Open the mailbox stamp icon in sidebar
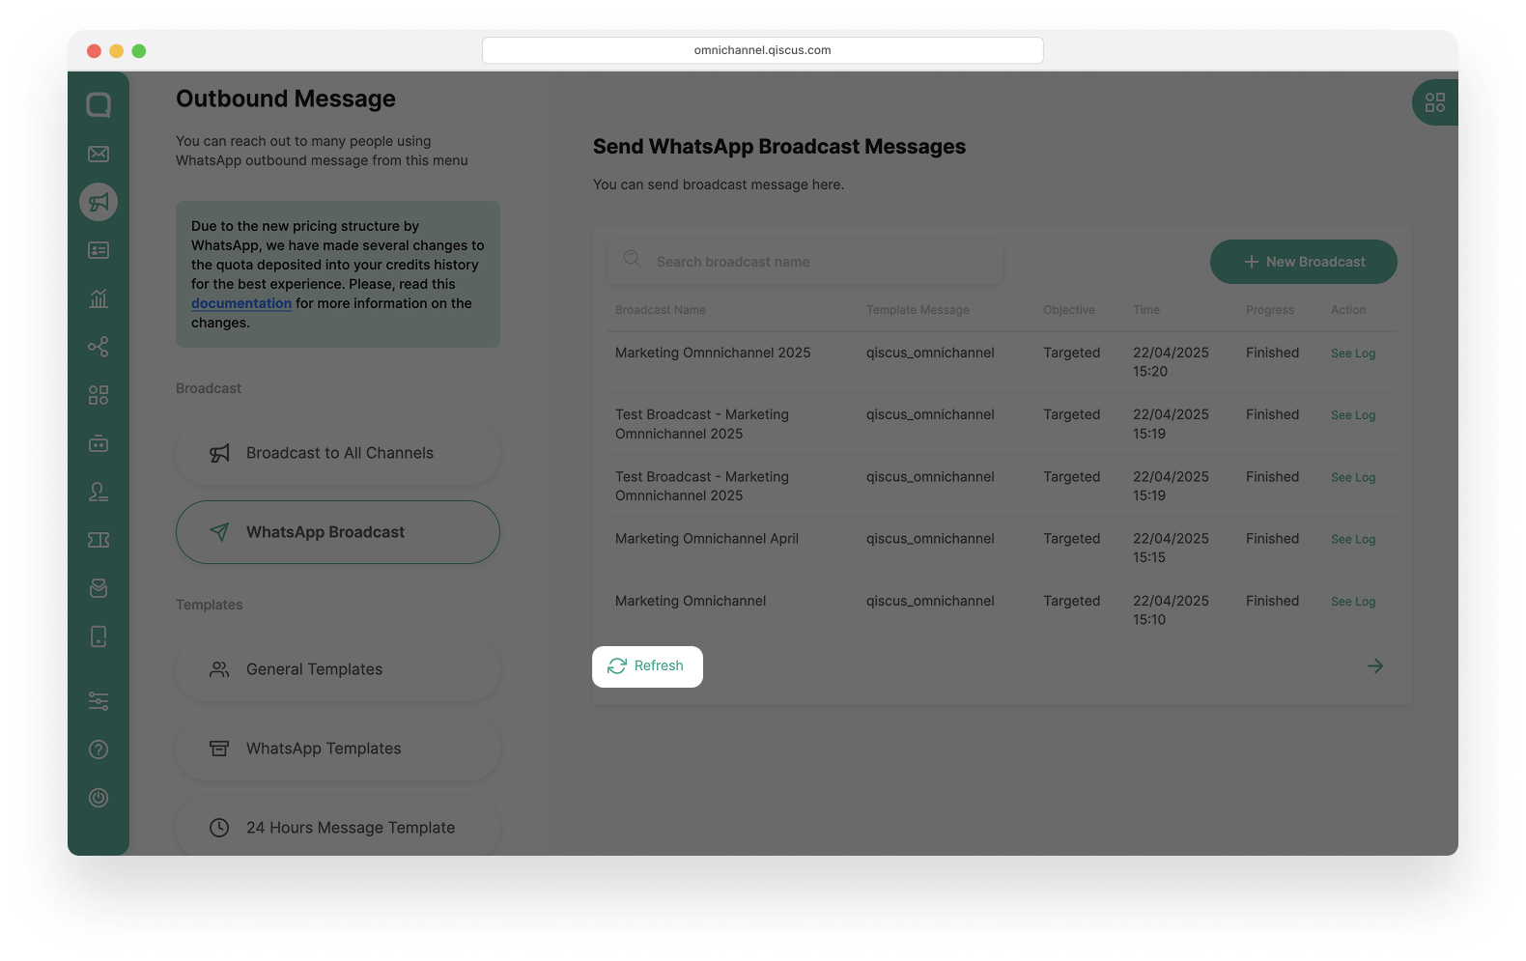Image resolution: width=1526 pixels, height=961 pixels. point(99,588)
